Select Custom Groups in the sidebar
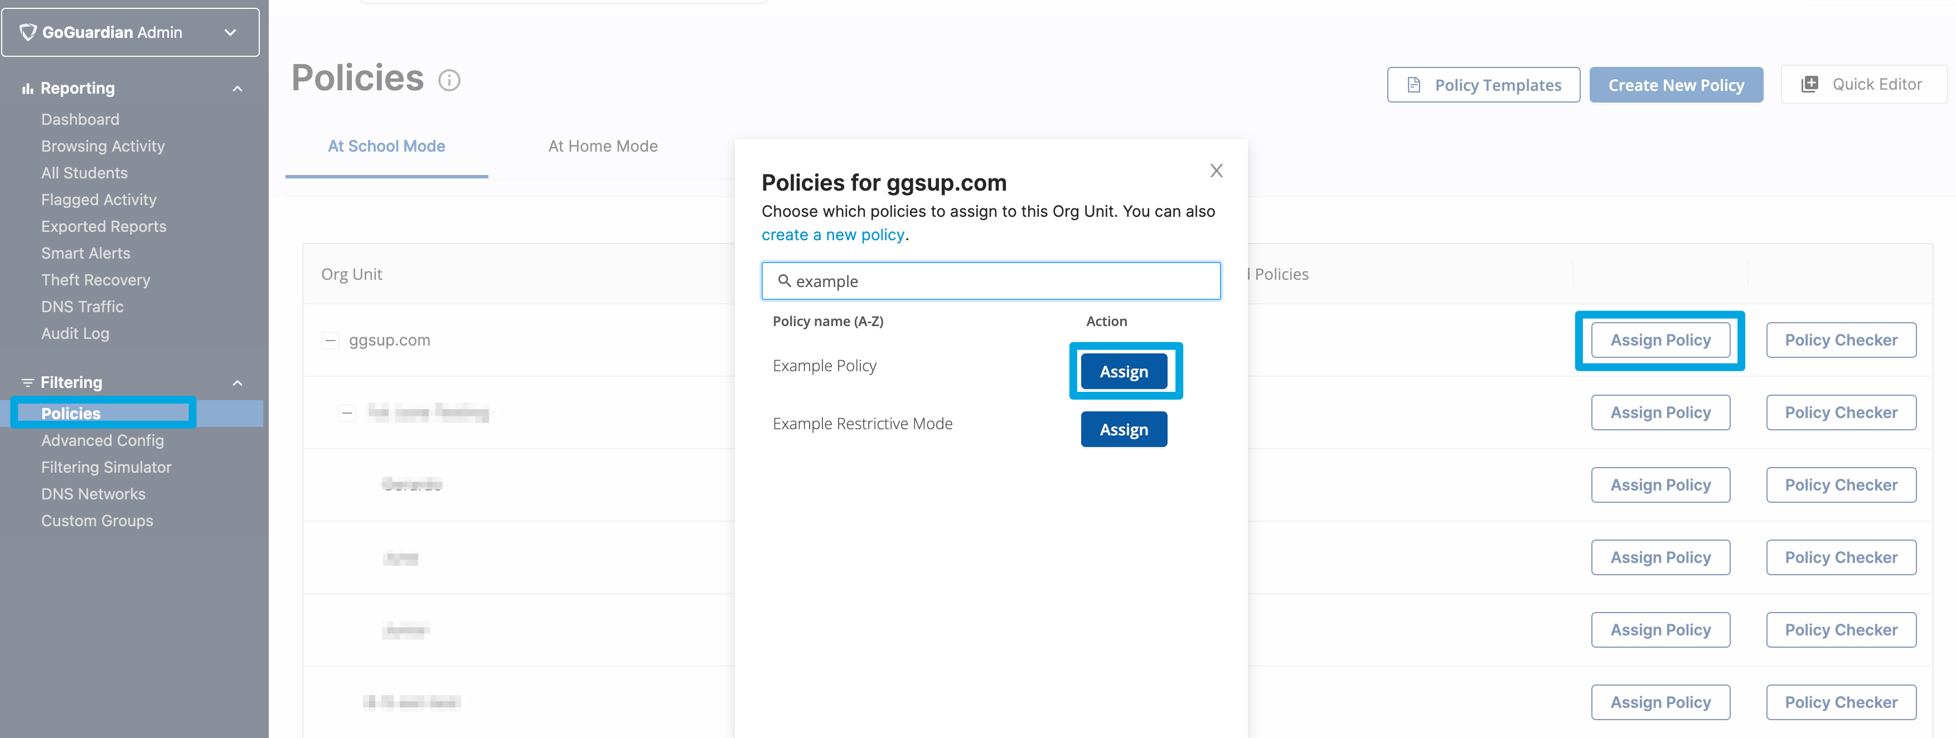1956x738 pixels. tap(97, 520)
